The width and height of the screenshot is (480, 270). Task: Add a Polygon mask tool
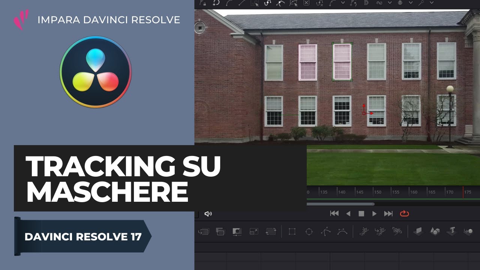pyautogui.click(x=325, y=231)
